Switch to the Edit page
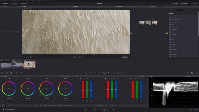This screenshot has height=112, width=199. (x=95, y=110)
